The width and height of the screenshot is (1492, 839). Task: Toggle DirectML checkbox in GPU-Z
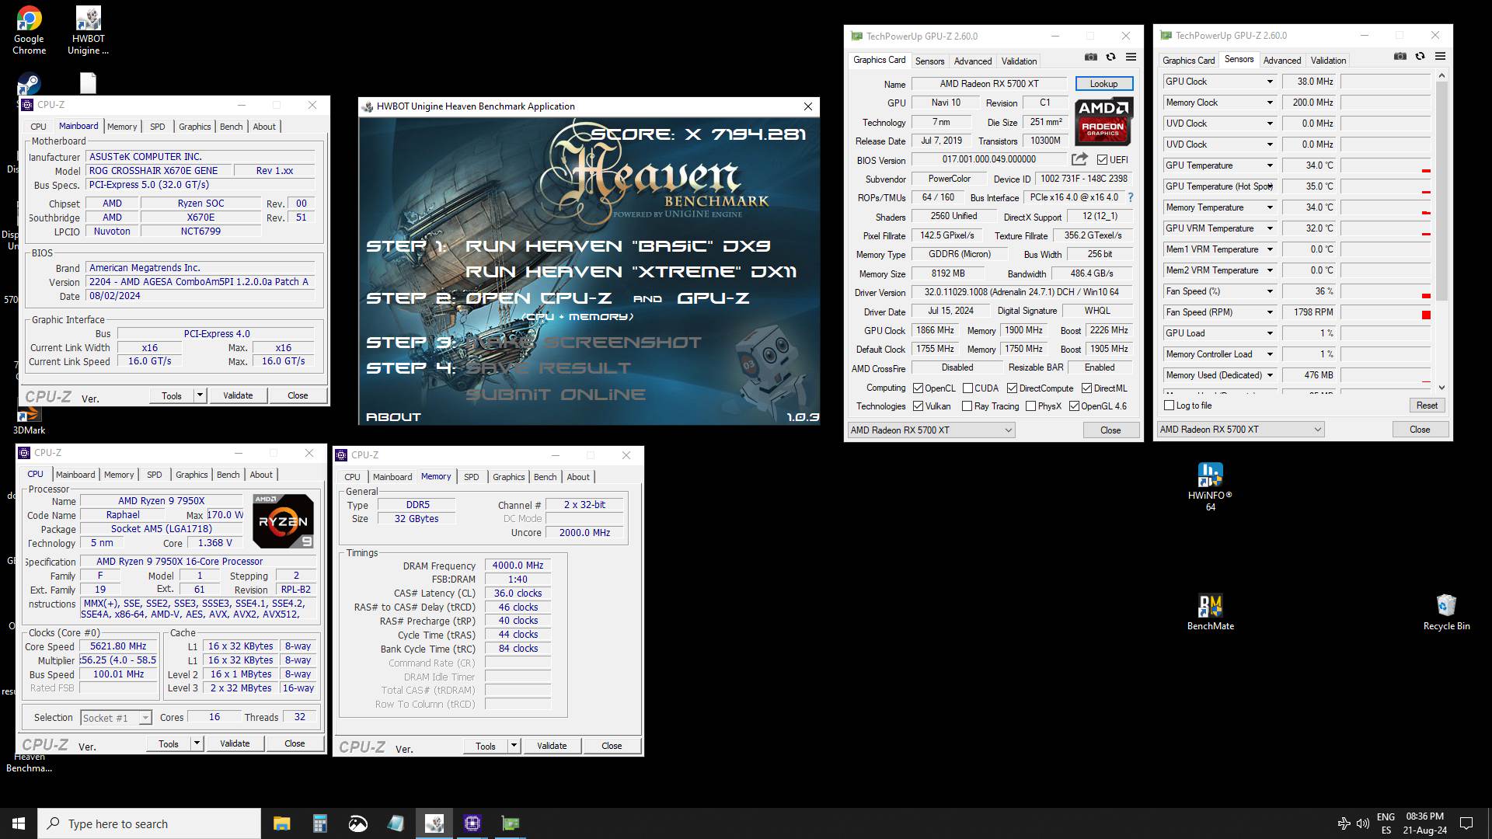tap(1086, 388)
